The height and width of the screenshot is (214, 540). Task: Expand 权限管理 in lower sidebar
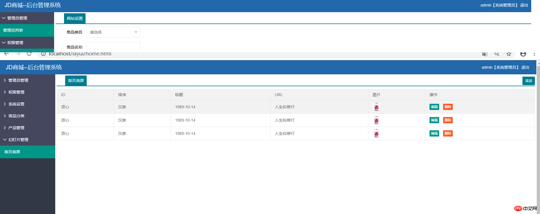click(27, 92)
